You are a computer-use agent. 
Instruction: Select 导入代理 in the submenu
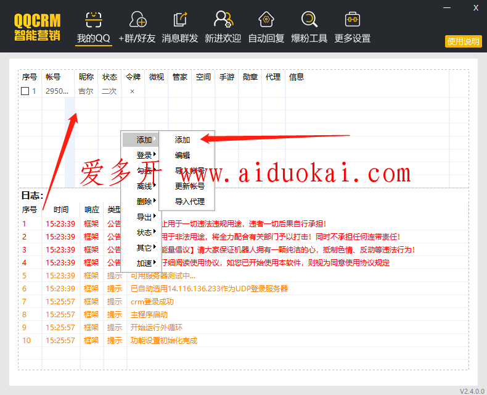pos(190,202)
